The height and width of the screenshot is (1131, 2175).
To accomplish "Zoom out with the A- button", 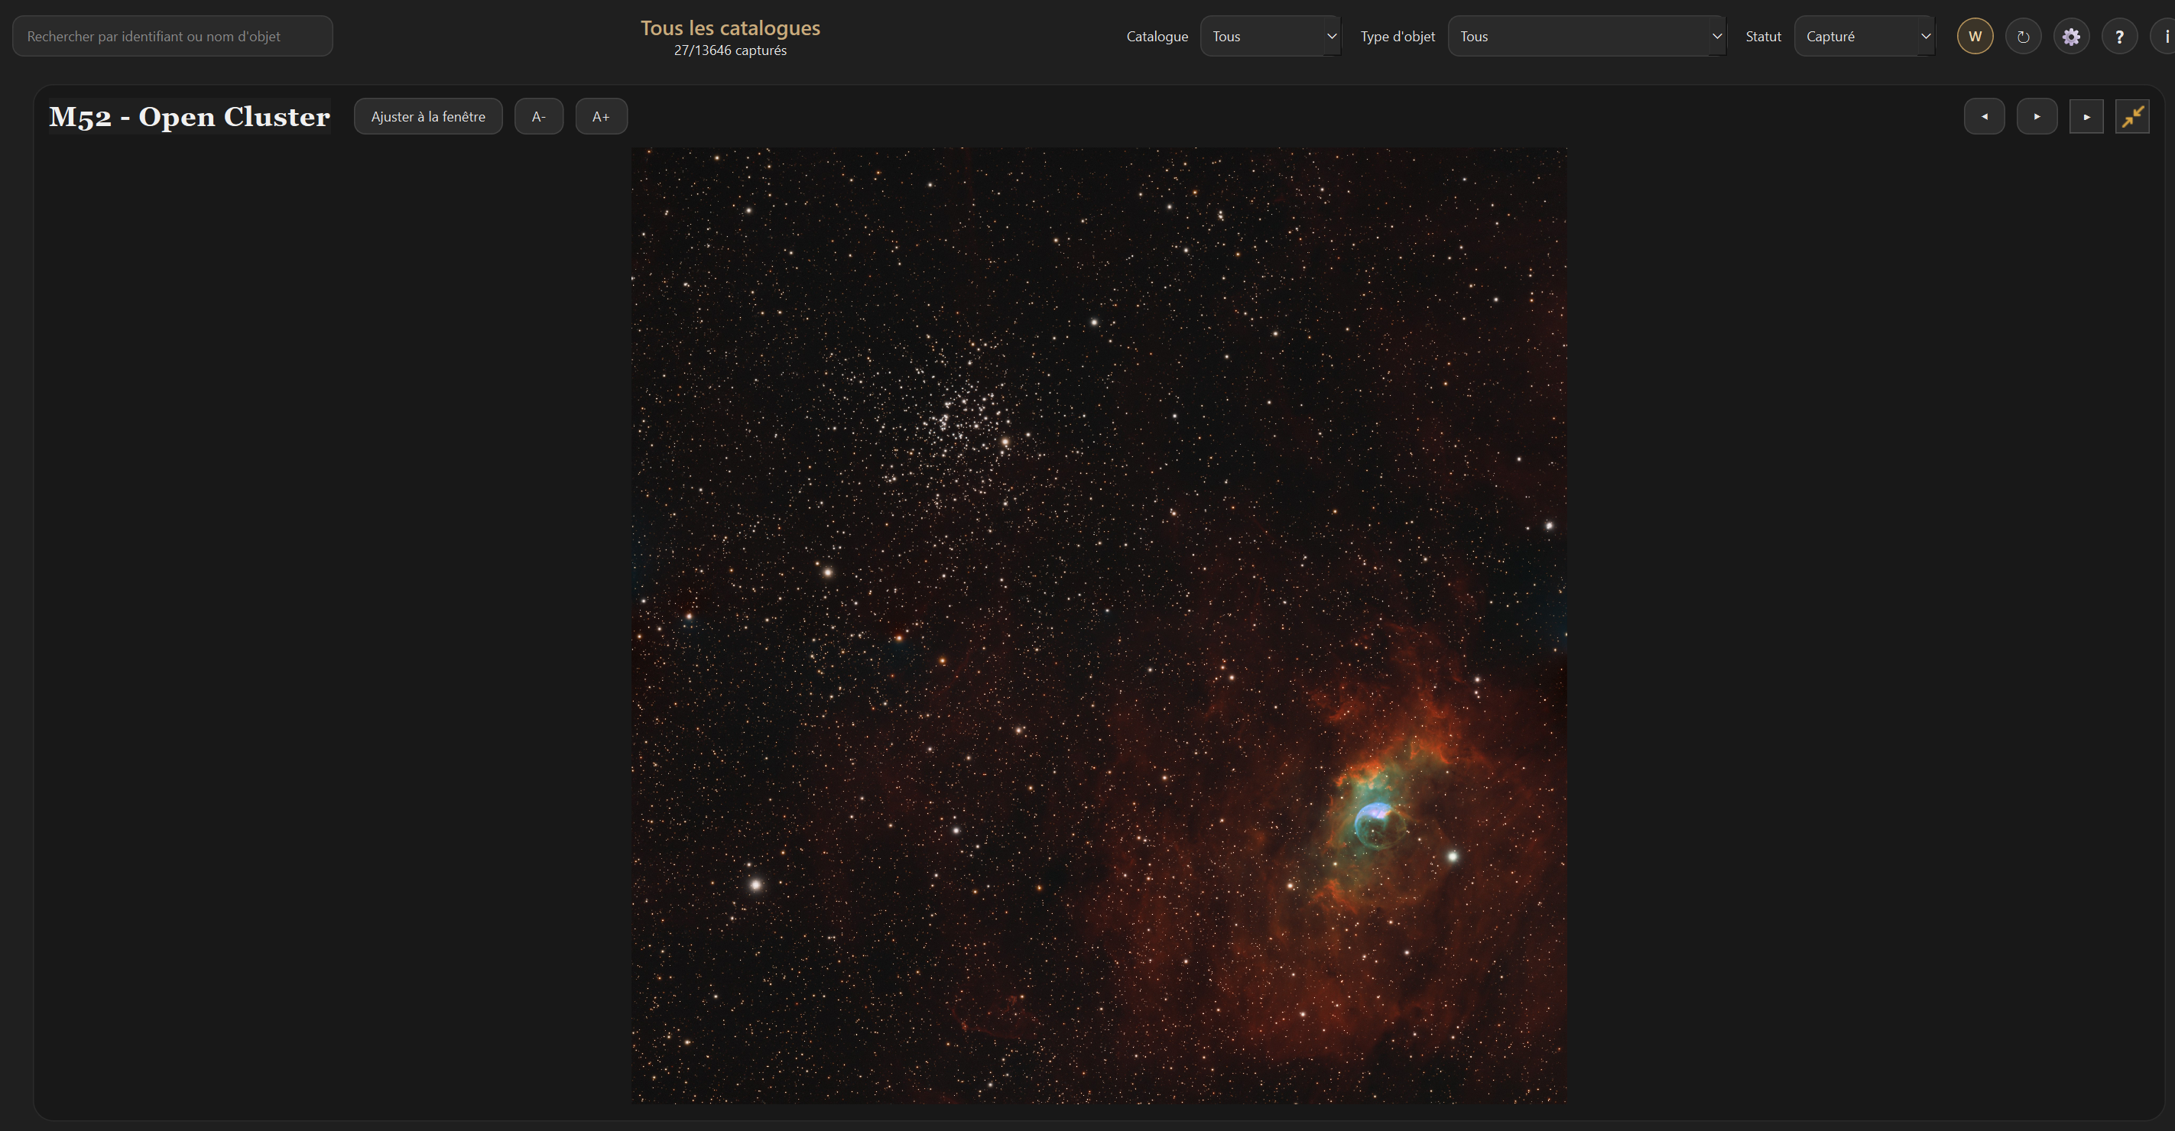I will point(539,116).
